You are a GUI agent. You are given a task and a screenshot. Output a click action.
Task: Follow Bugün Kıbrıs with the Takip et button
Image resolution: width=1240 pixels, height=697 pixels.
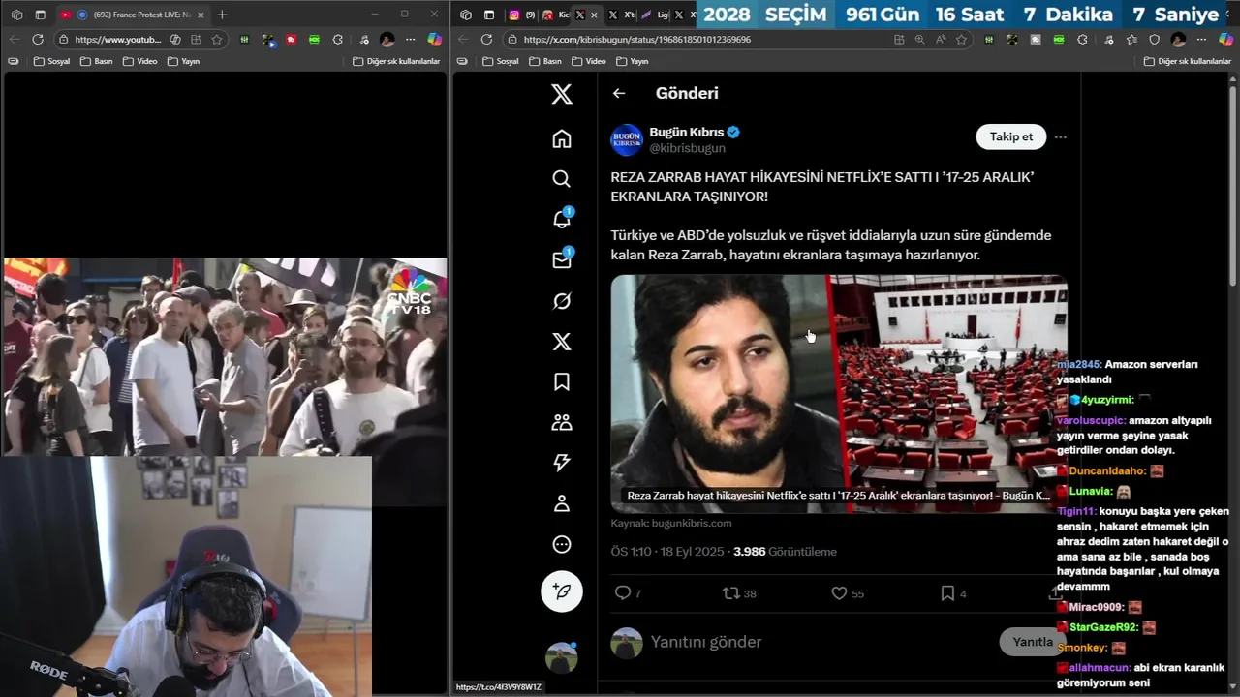coord(1010,136)
